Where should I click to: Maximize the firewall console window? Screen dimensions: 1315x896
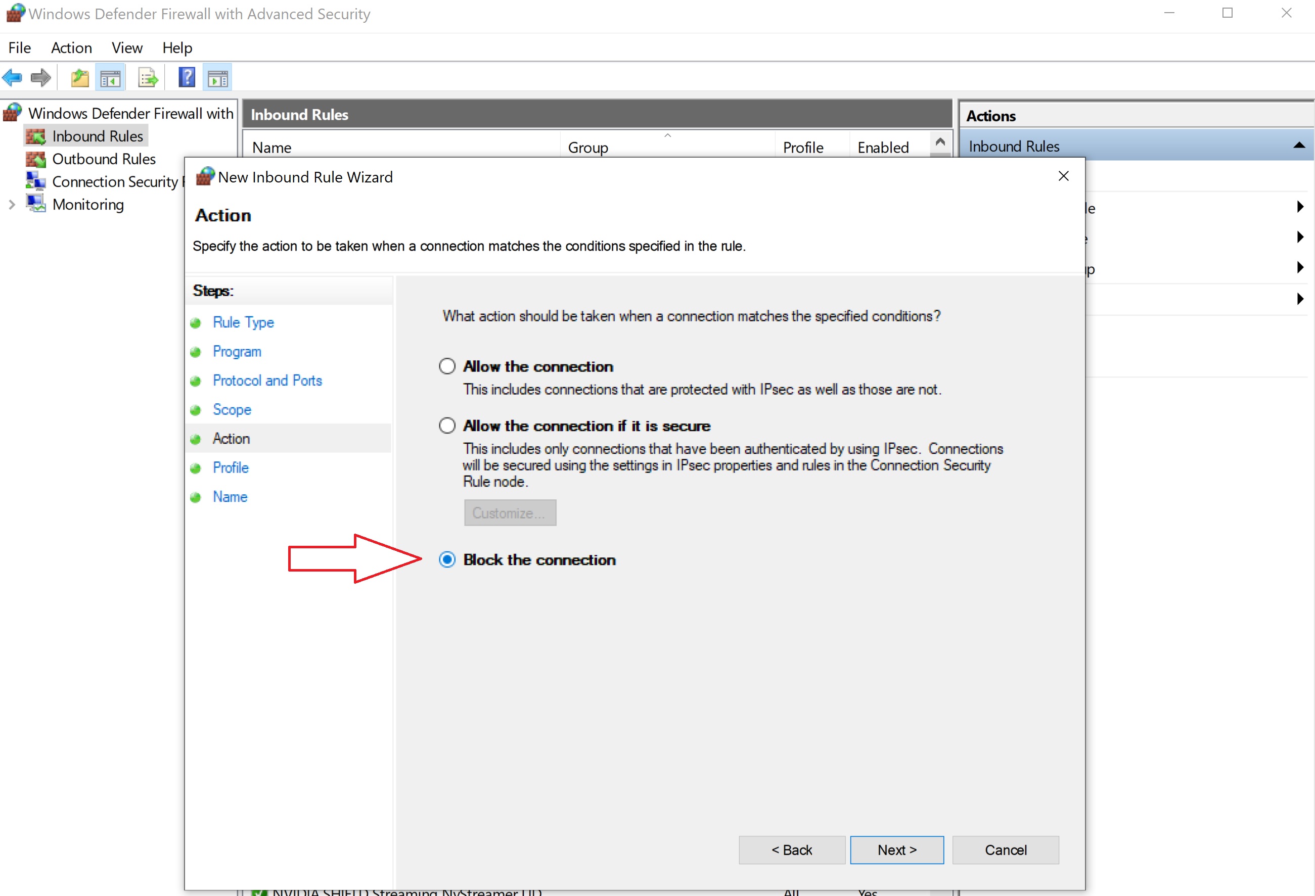click(1228, 13)
